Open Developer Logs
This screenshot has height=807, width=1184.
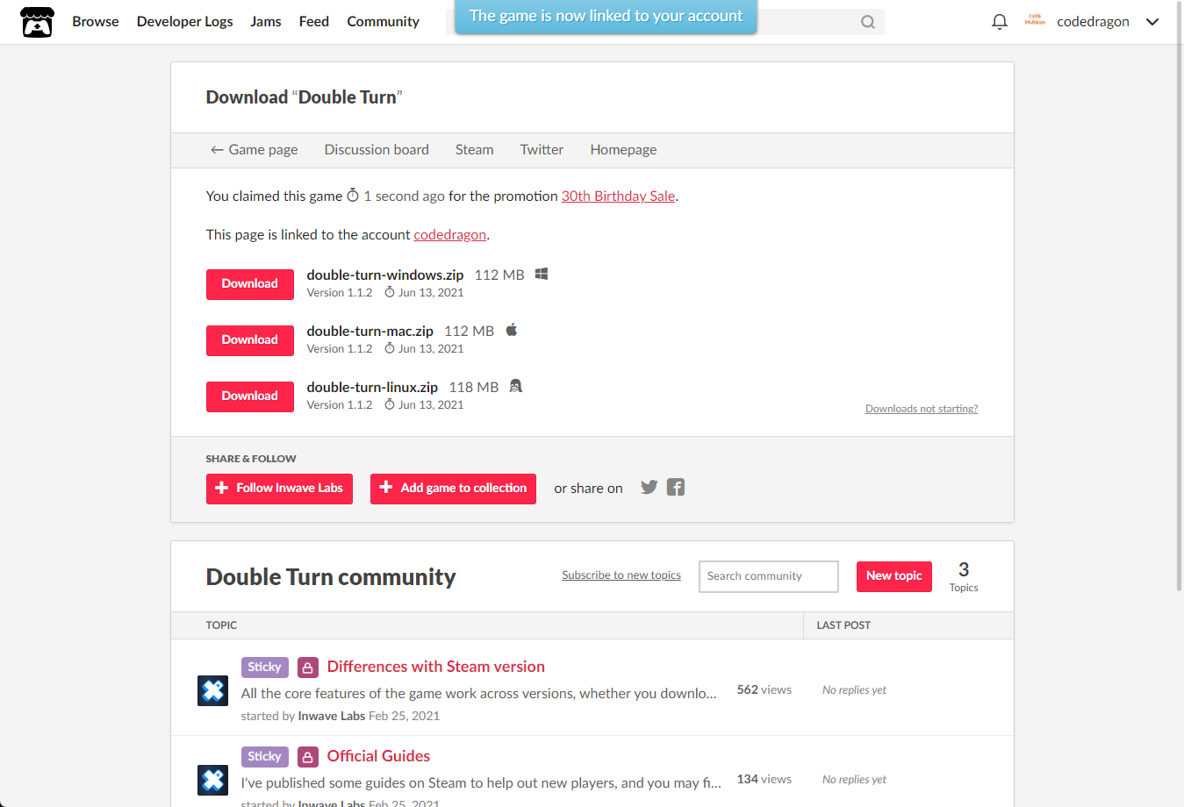click(x=184, y=21)
